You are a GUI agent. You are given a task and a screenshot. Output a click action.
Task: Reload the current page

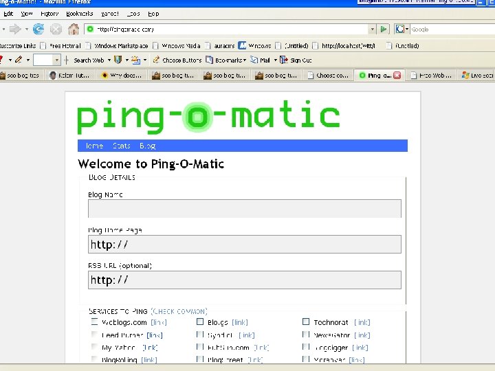(38, 30)
